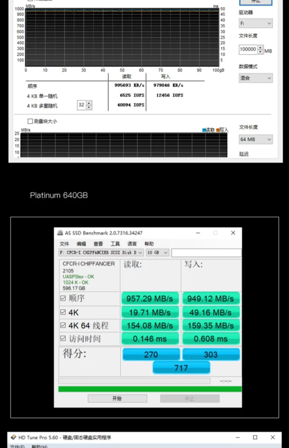Close the HD Tune Pro window
The image size is (289, 448).
[273, 437]
